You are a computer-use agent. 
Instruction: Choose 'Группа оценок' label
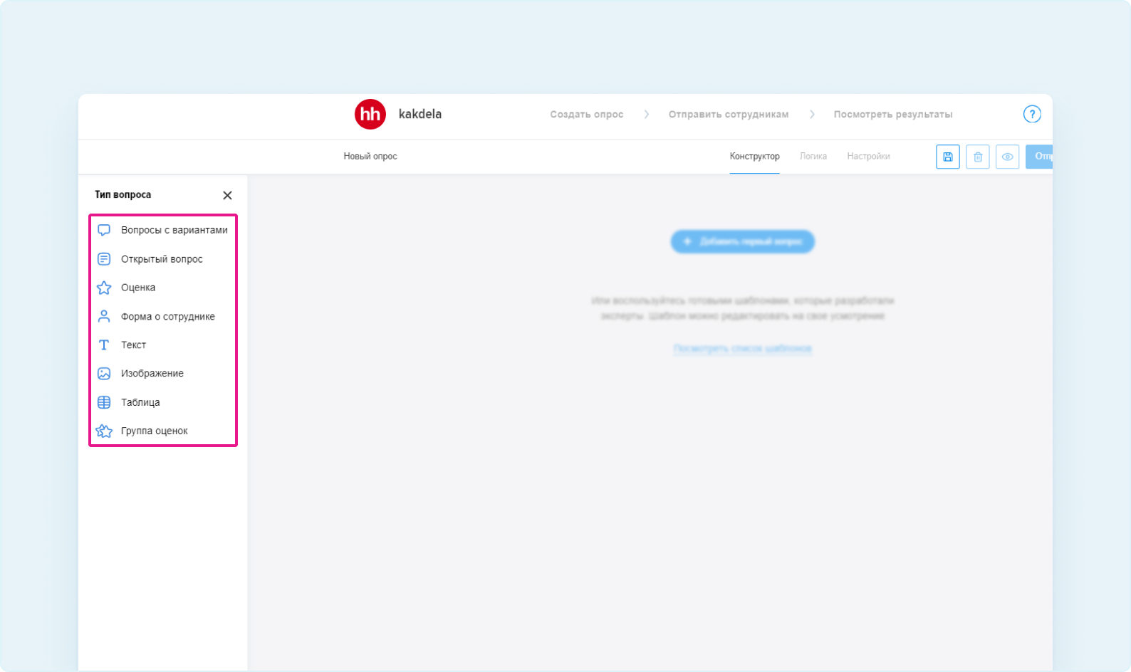click(x=155, y=431)
